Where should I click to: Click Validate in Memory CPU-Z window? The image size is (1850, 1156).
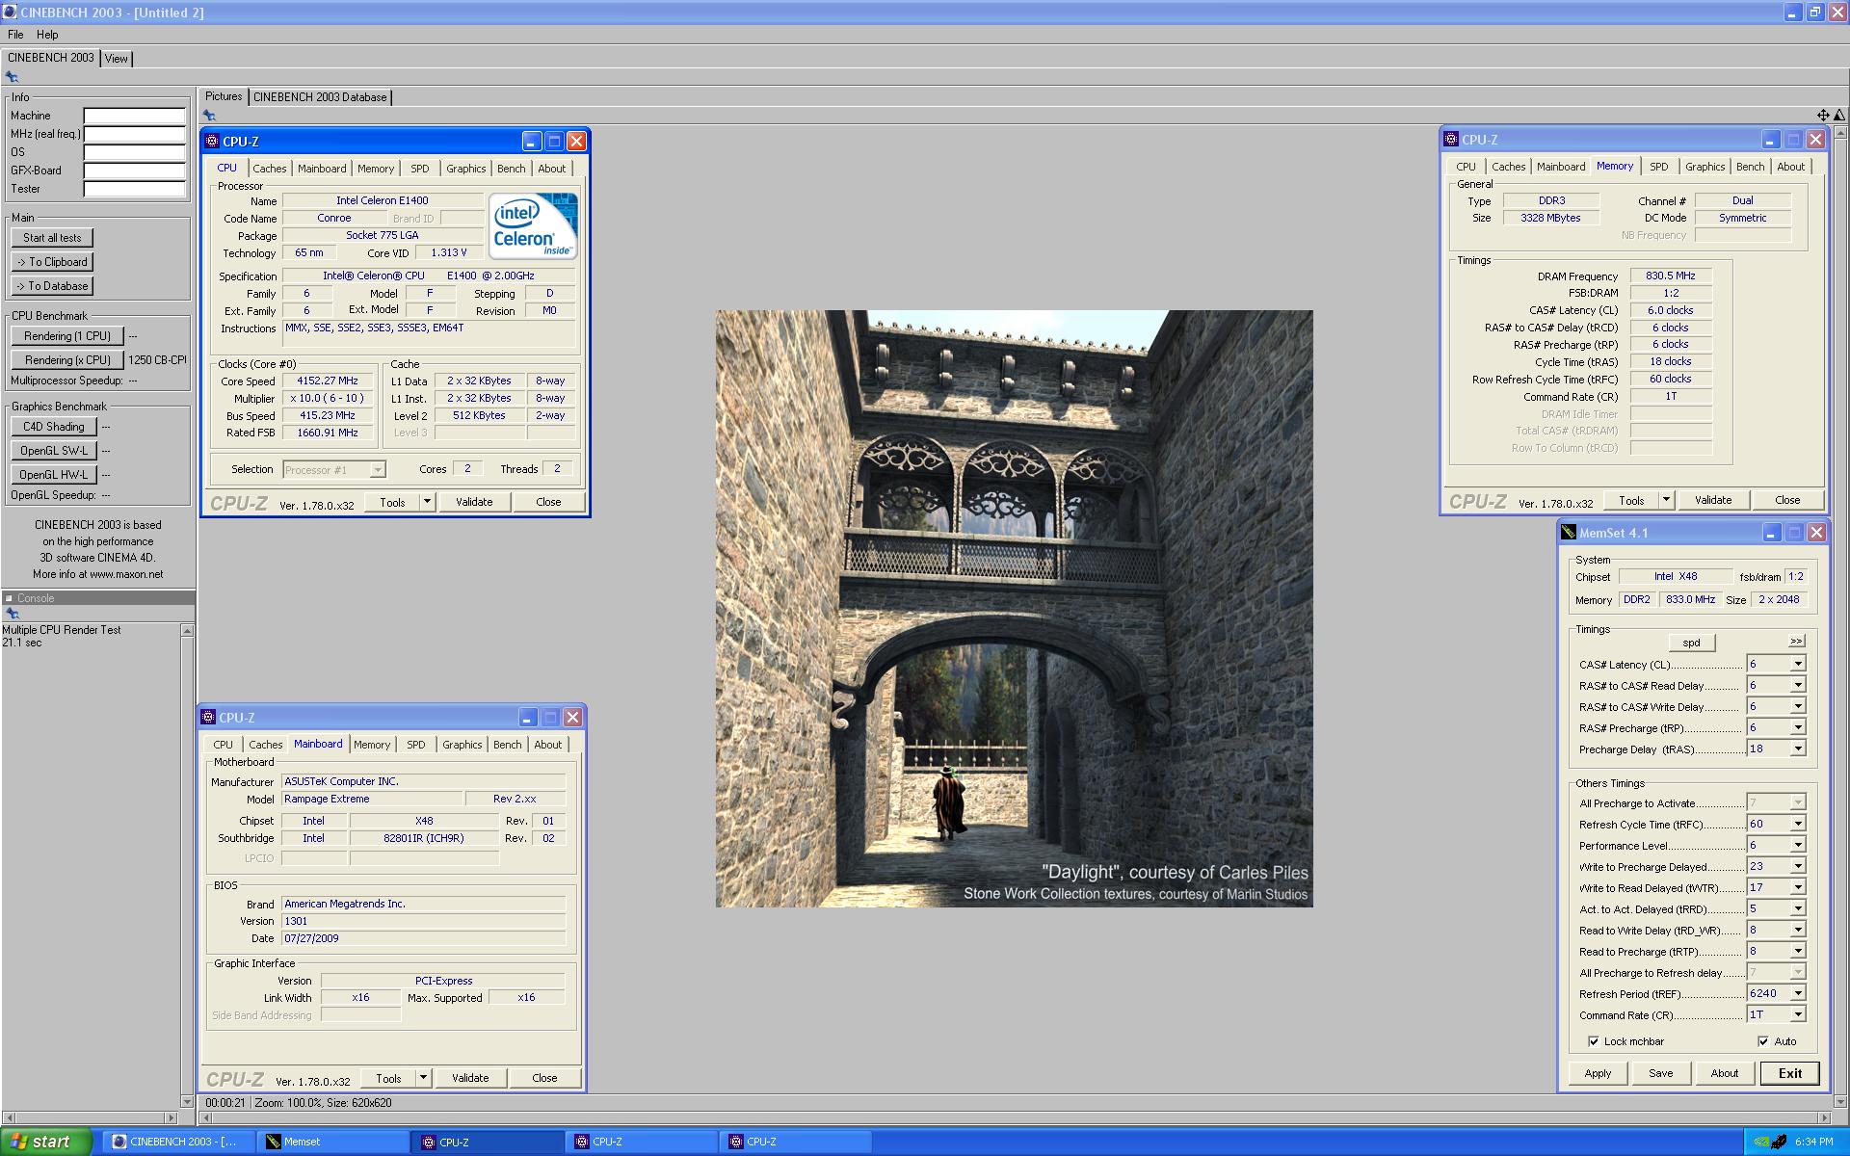(x=1713, y=500)
